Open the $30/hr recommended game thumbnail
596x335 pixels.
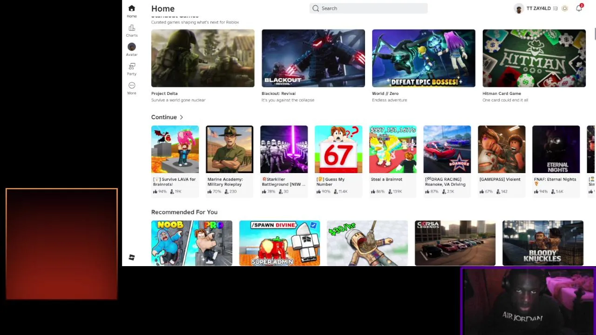tap(367, 243)
